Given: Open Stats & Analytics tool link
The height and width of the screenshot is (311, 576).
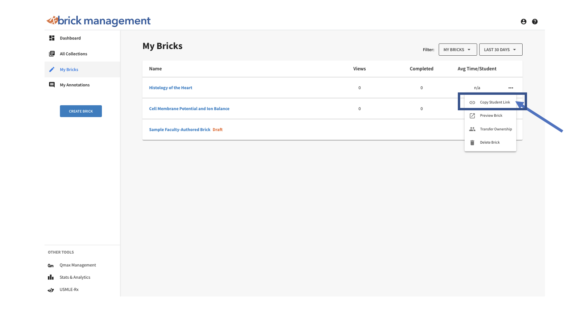Looking at the screenshot, I should click(75, 277).
